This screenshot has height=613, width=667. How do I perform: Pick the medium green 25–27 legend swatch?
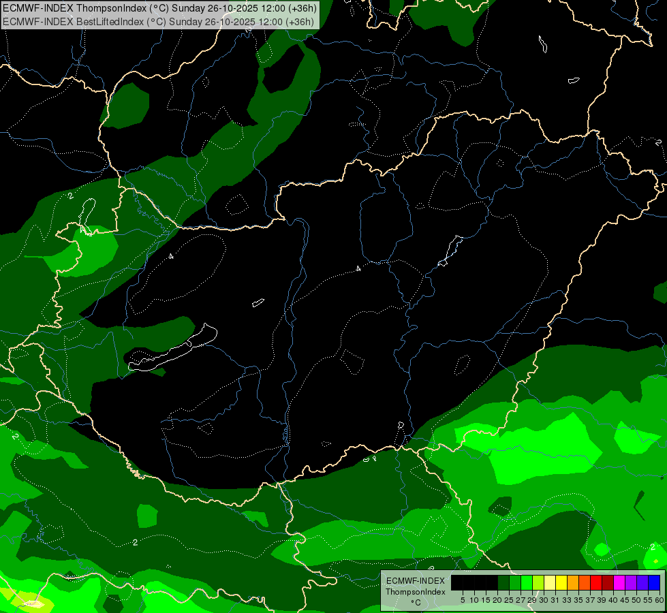point(514,582)
